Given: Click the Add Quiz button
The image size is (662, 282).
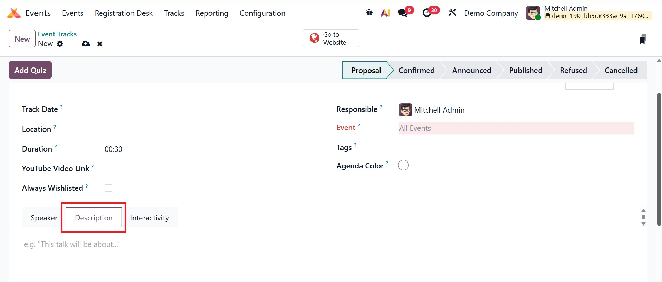Looking at the screenshot, I should (x=30, y=70).
